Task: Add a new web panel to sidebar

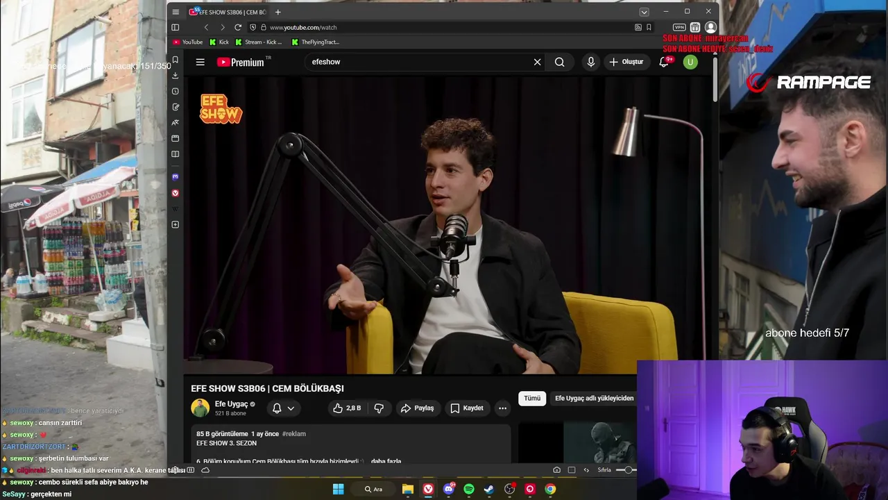Action: (x=176, y=224)
